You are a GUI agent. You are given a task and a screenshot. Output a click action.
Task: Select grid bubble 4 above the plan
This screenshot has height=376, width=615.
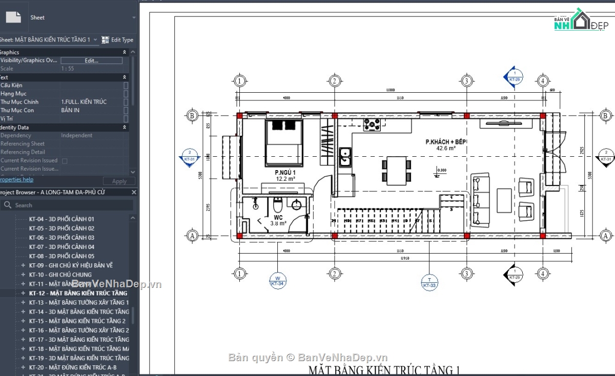tap(543, 81)
